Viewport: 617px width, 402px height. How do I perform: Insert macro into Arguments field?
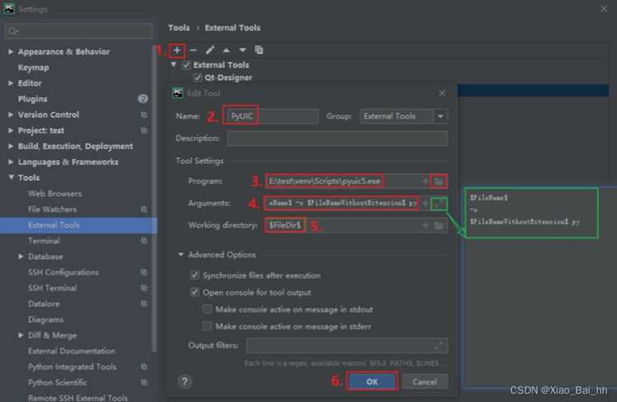pos(425,203)
